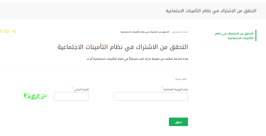Click the large page heading above the description
Screen dimensions: 266x136
tap(123, 47)
